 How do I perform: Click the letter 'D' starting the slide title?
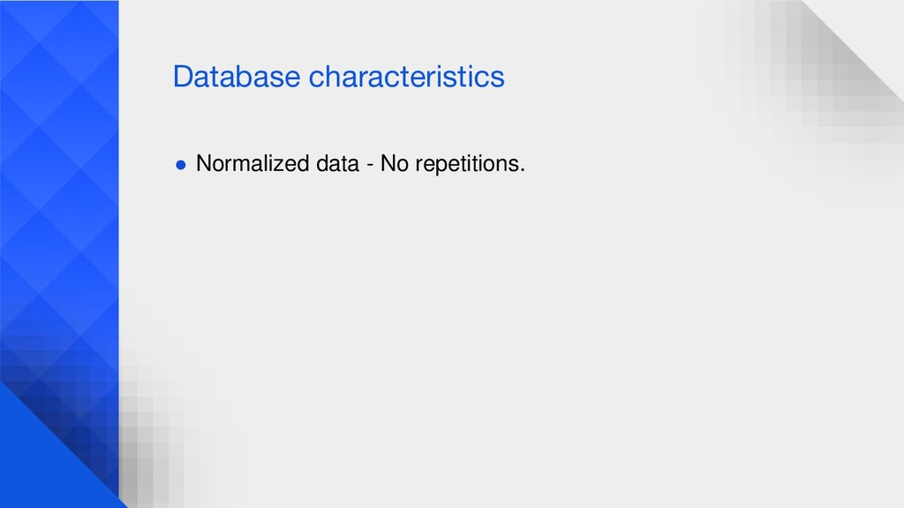[183, 77]
